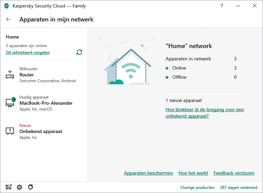
Task: Click the 287 dagen resterend license text
Action: tap(238, 188)
